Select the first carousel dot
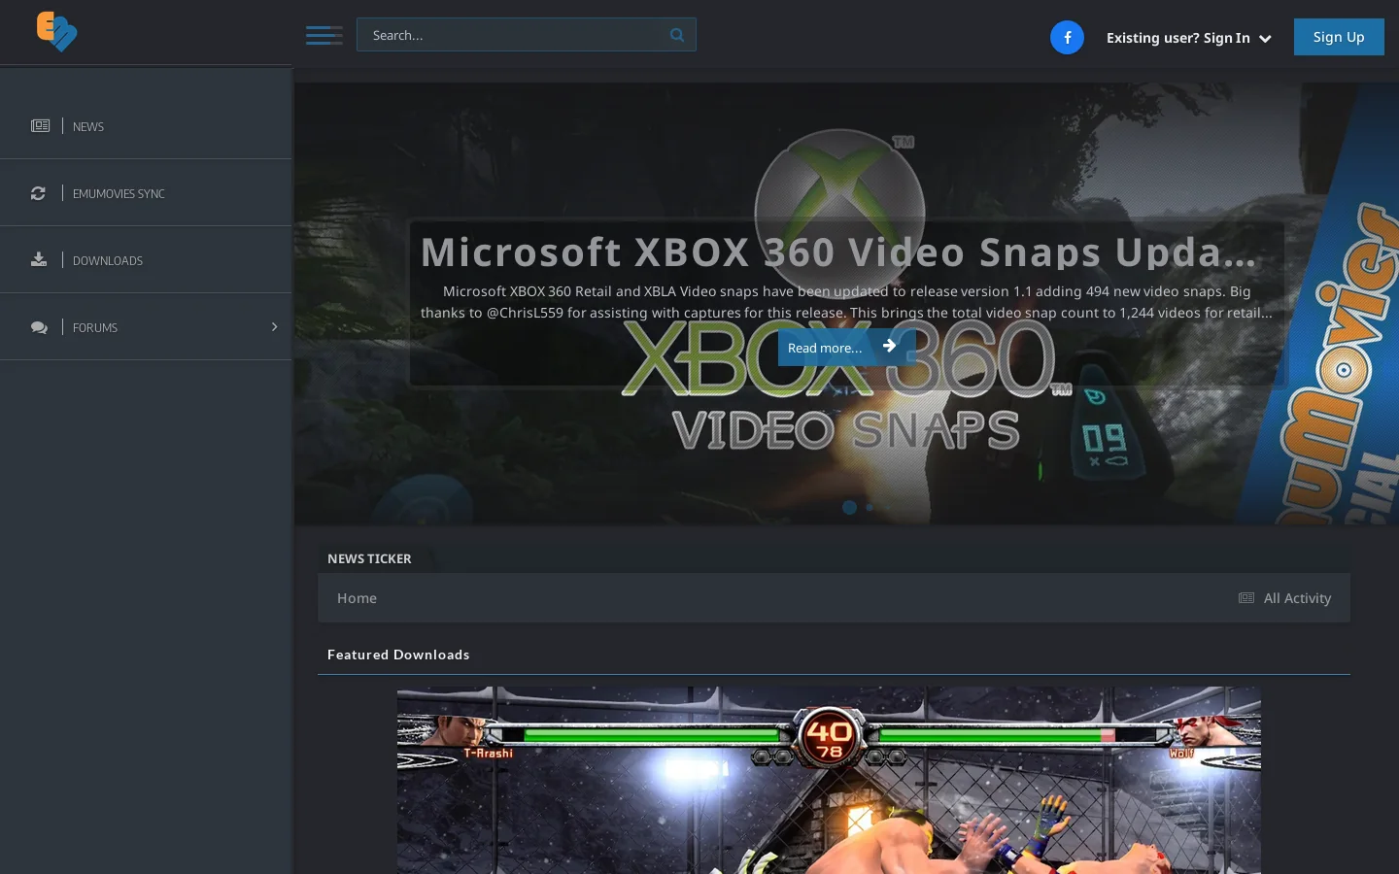Viewport: 1399px width, 874px height. click(849, 507)
